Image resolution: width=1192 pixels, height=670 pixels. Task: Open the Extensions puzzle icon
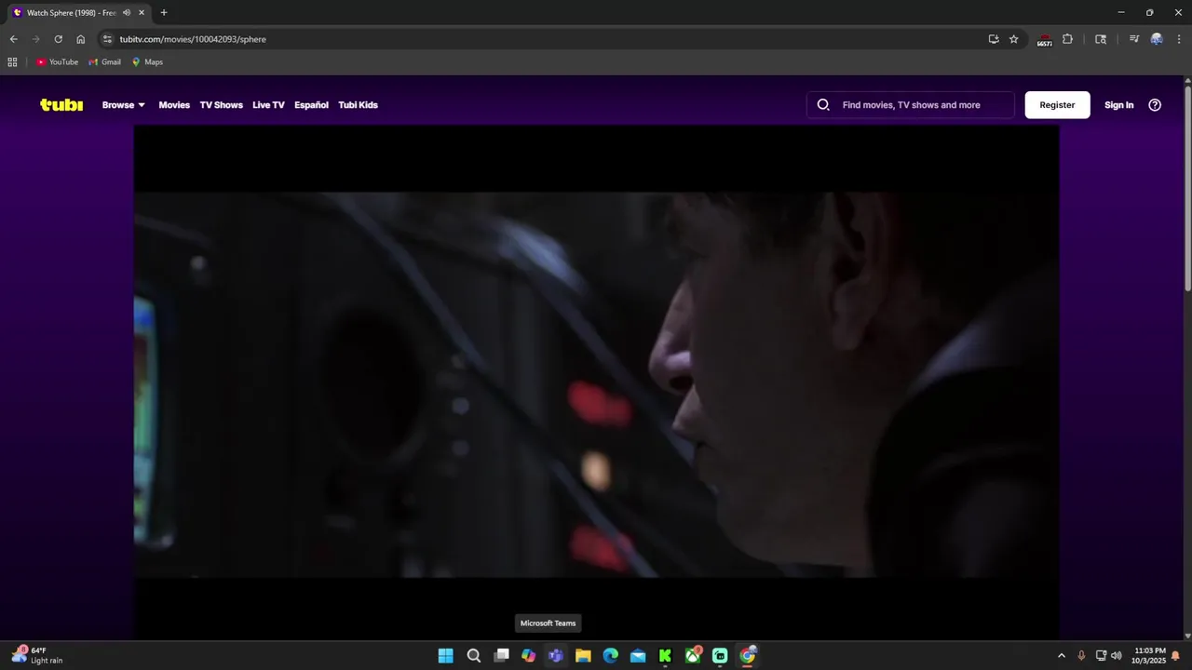1067,39
